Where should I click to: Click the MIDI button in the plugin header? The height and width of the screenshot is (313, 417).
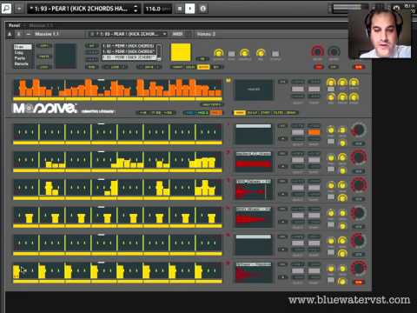tap(177, 34)
